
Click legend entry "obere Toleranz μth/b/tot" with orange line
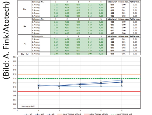(x=69, y=114)
